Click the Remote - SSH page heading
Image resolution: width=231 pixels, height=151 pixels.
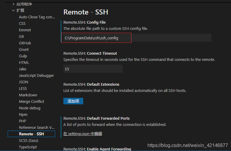[x=86, y=12]
